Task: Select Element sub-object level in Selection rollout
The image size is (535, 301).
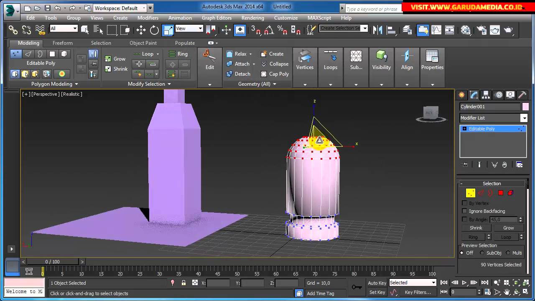Action: 510,193
